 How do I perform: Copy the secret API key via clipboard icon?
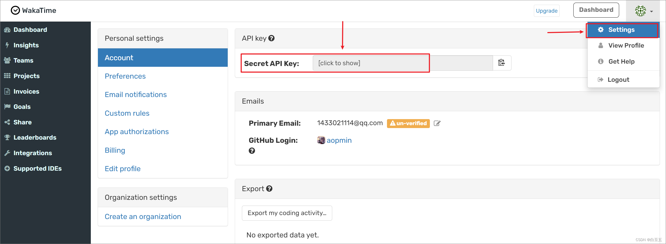click(x=502, y=63)
